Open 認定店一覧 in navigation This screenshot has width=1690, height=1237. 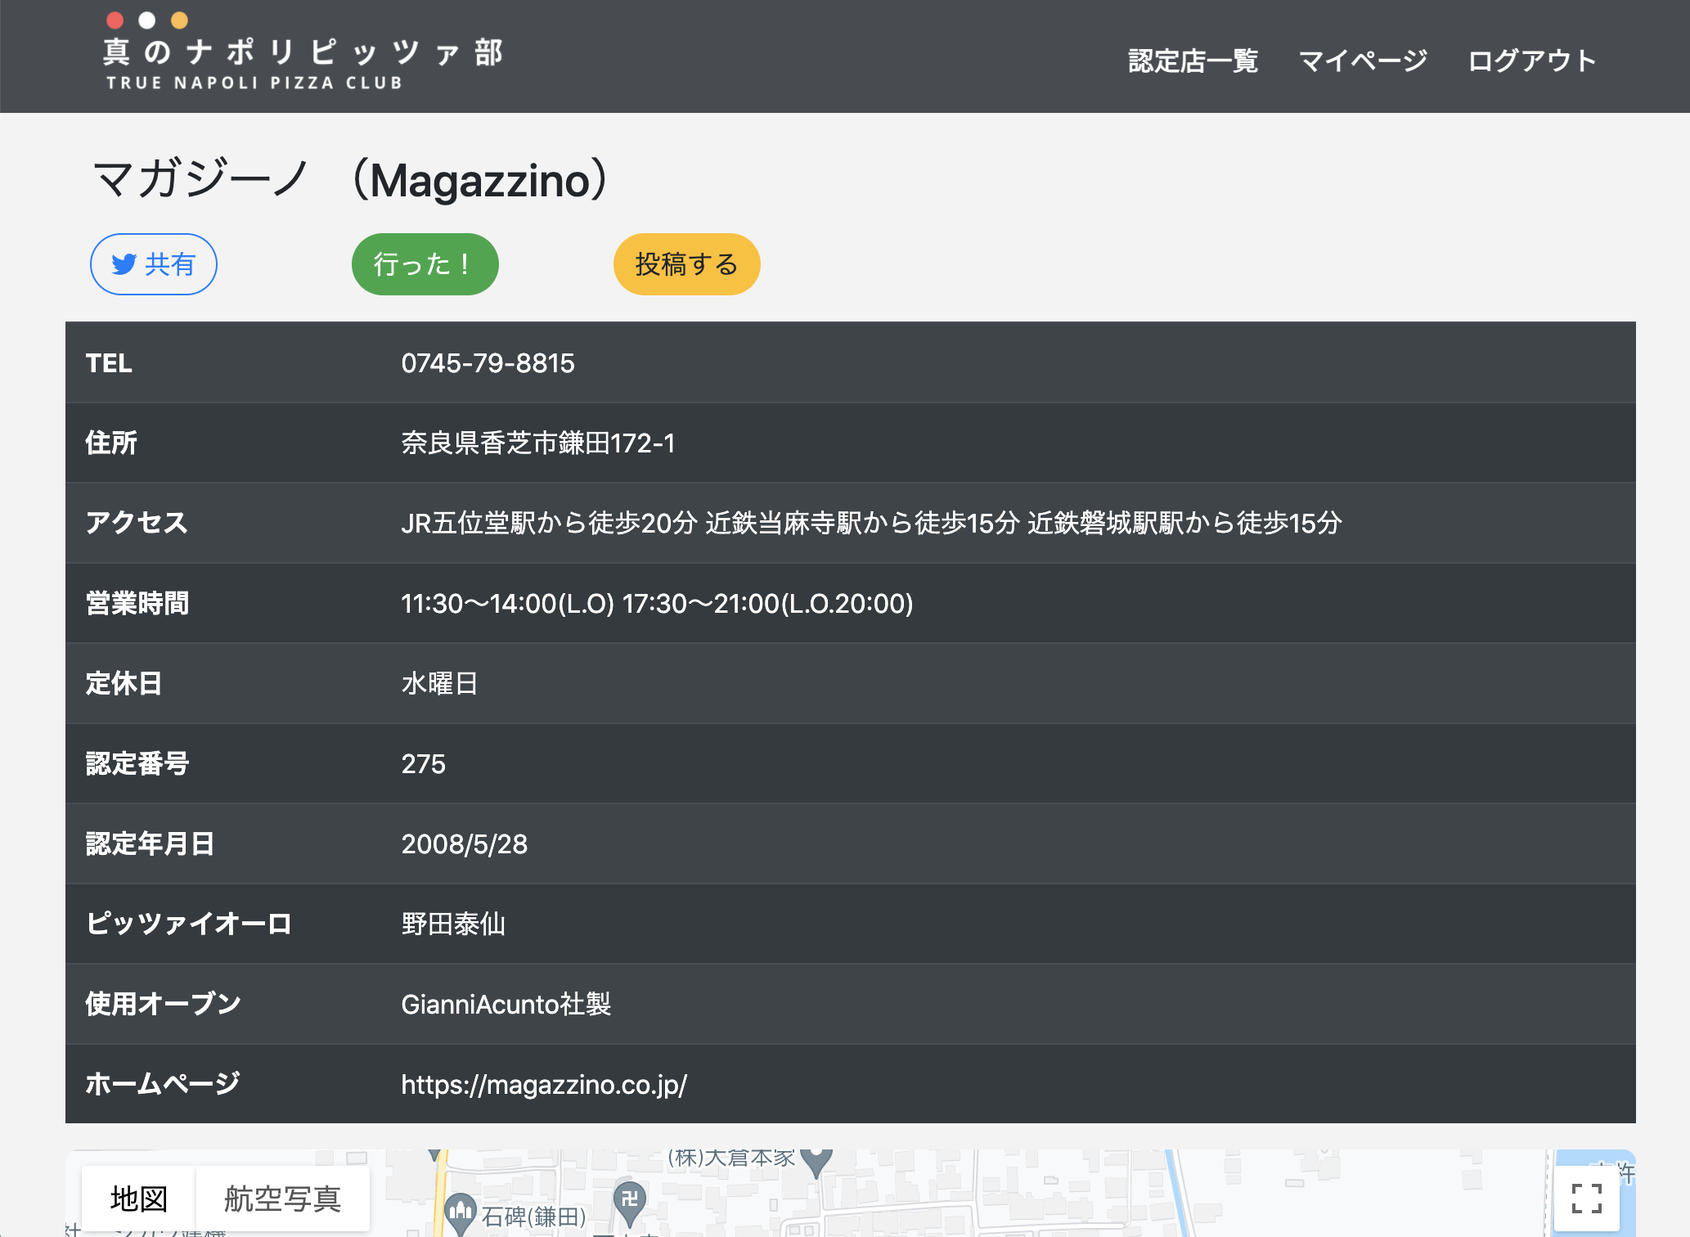coord(1193,61)
